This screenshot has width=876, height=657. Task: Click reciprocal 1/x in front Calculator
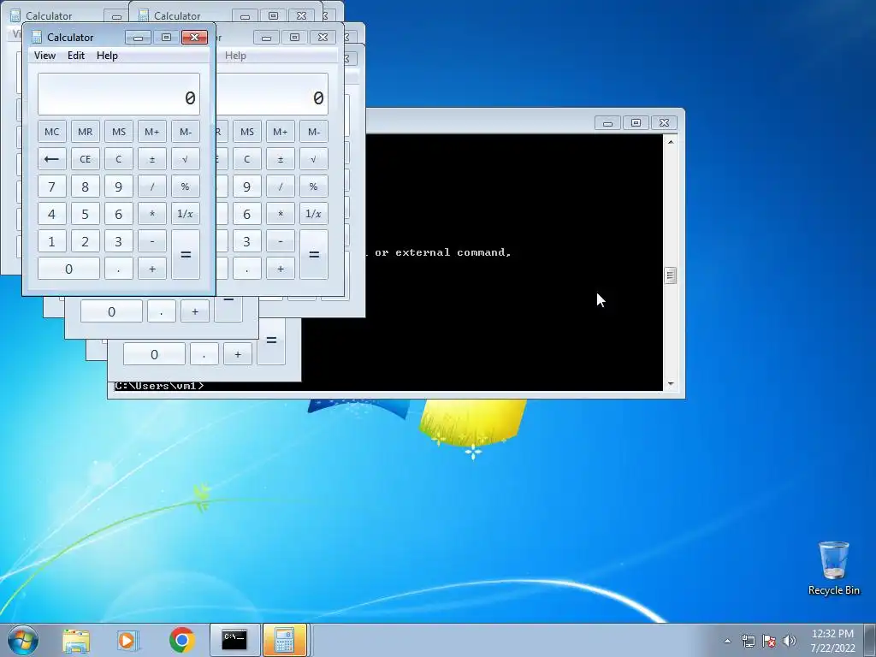(186, 214)
